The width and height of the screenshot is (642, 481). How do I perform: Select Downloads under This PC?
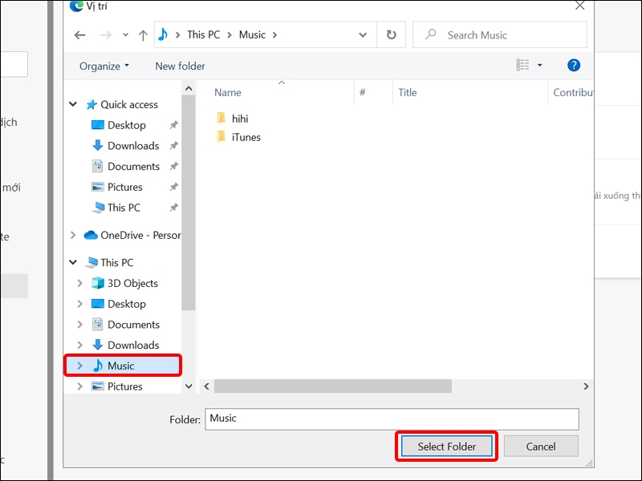tap(133, 346)
